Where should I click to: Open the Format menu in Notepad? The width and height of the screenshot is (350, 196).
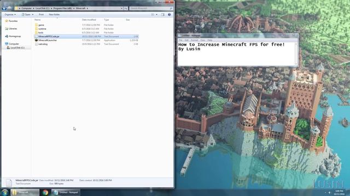point(195,40)
